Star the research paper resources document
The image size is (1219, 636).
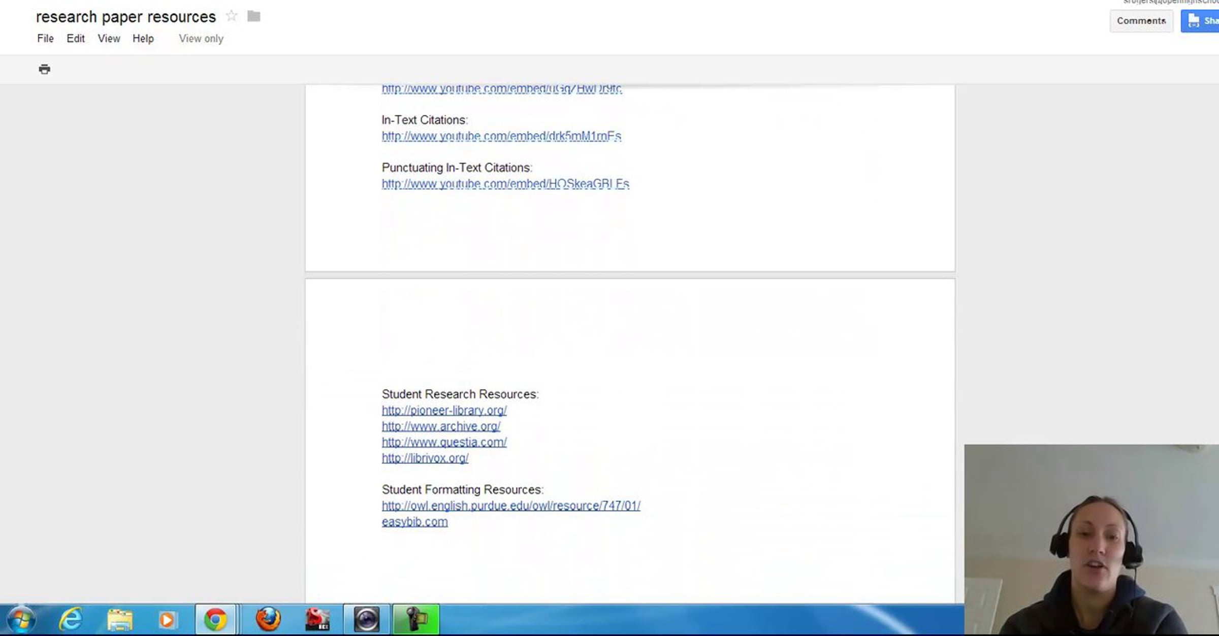coord(231,16)
